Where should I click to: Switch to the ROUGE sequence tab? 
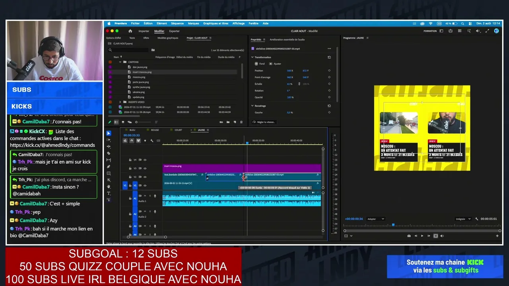(155, 130)
